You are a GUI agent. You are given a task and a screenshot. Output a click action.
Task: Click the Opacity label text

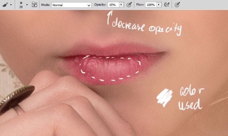click(x=100, y=5)
